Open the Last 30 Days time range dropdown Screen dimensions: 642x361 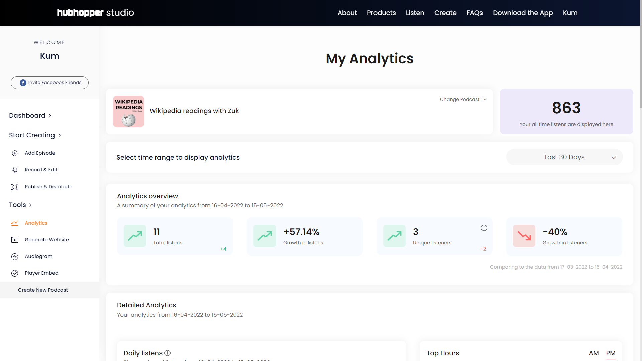tap(564, 157)
